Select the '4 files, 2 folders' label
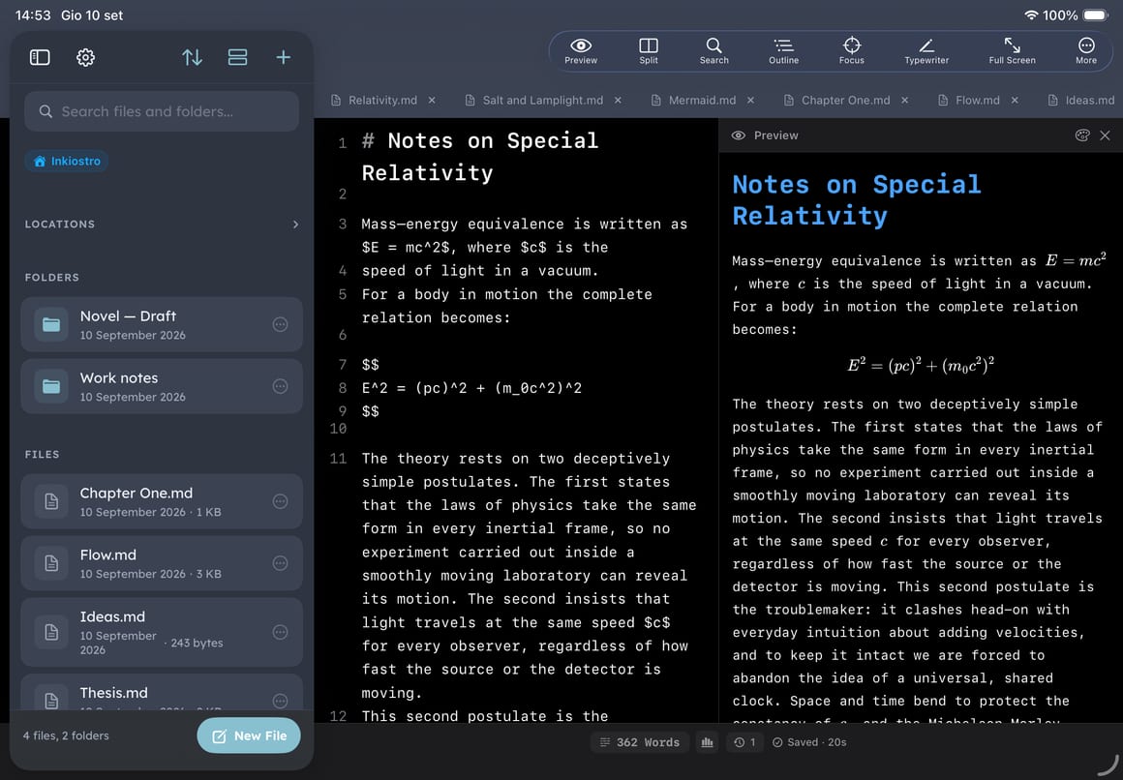Viewport: 1123px width, 780px height. [66, 735]
